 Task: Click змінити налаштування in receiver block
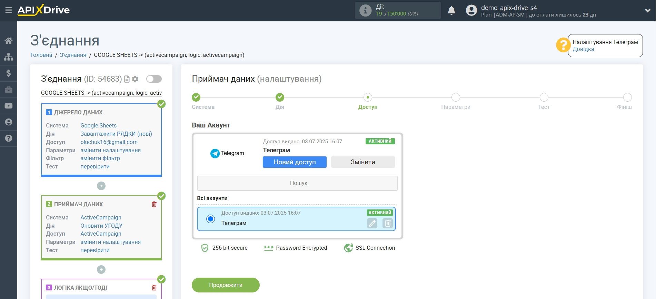pyautogui.click(x=110, y=242)
